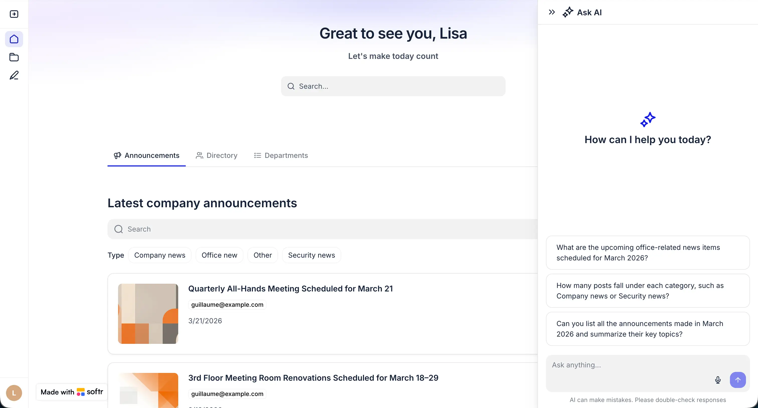Click the microphone icon in chat input
This screenshot has width=758, height=408.
click(x=718, y=380)
